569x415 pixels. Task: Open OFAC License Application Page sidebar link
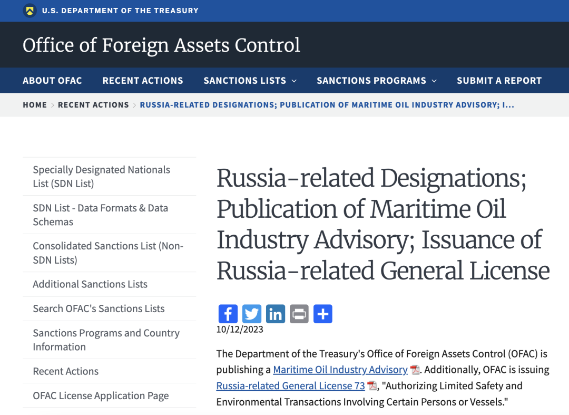(109, 395)
